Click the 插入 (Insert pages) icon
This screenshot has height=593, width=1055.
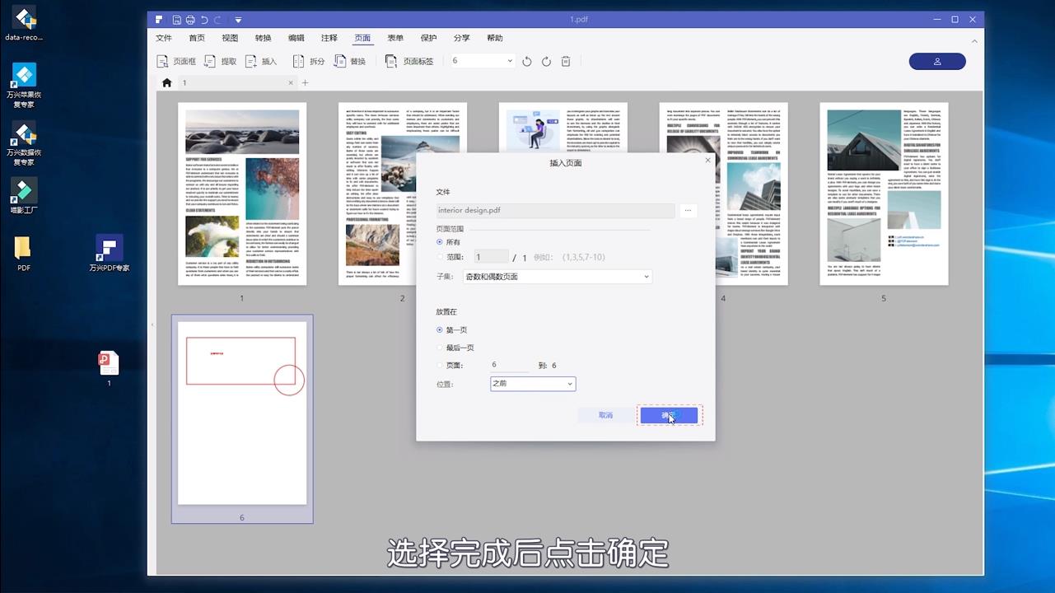click(261, 60)
